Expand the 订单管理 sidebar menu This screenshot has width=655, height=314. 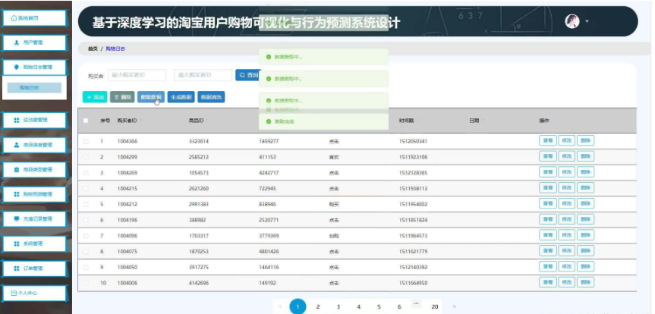(34, 268)
